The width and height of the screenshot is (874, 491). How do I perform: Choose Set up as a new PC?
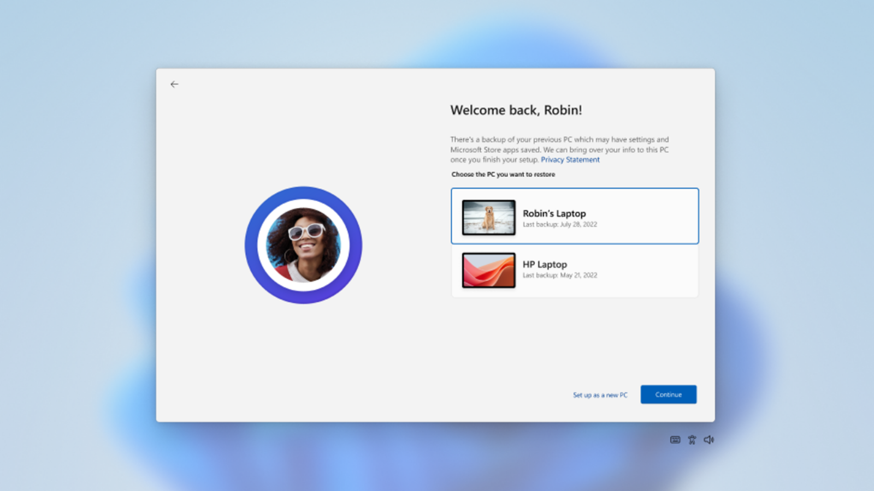(600, 394)
